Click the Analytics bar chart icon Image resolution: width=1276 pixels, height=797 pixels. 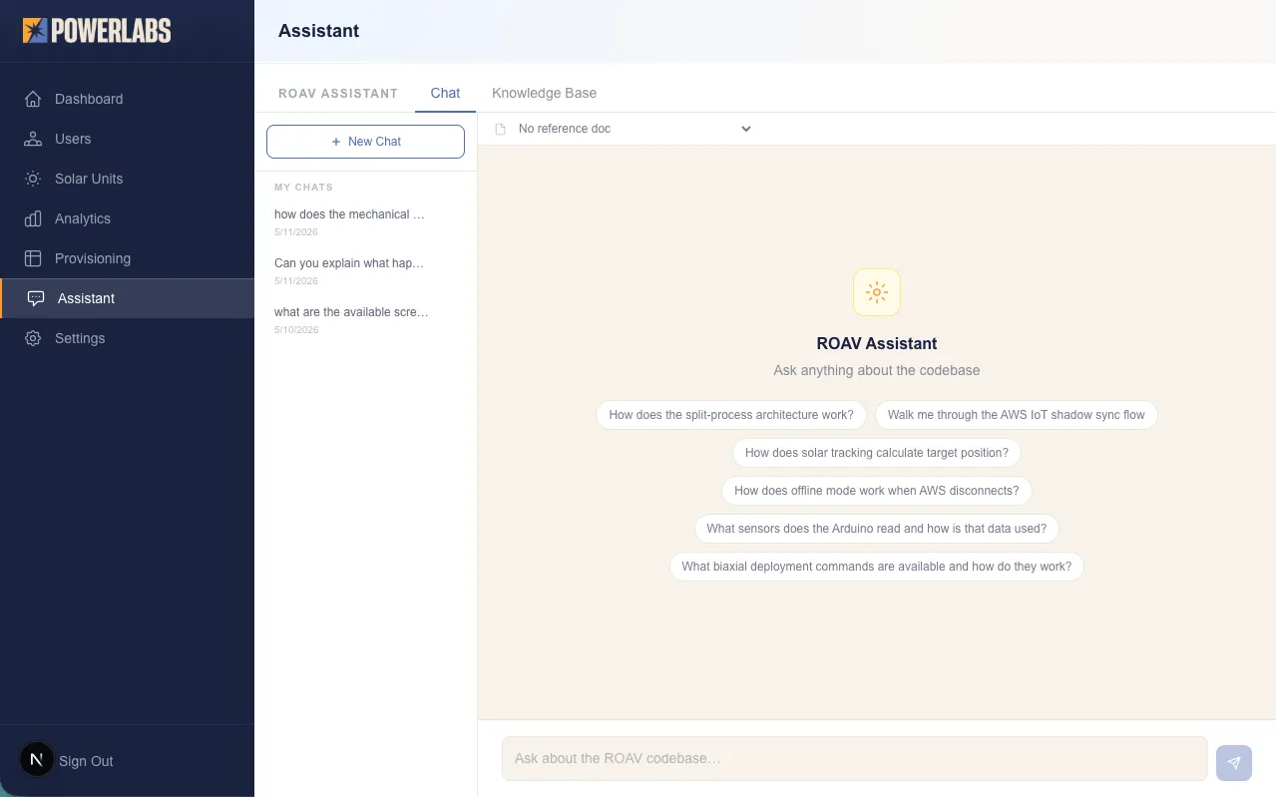[33, 218]
